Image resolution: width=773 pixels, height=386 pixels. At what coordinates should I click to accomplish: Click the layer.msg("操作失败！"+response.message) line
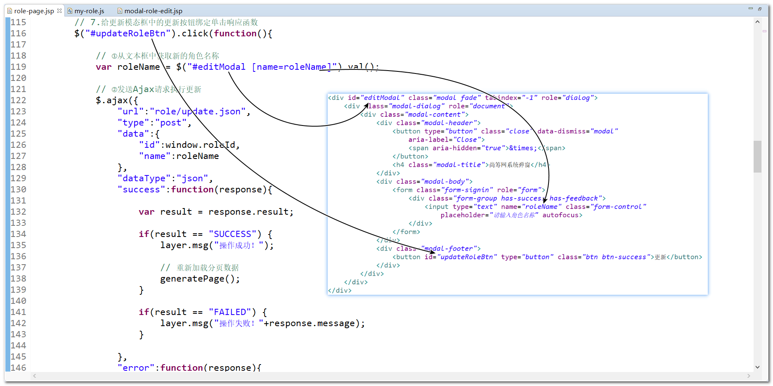[x=263, y=323]
